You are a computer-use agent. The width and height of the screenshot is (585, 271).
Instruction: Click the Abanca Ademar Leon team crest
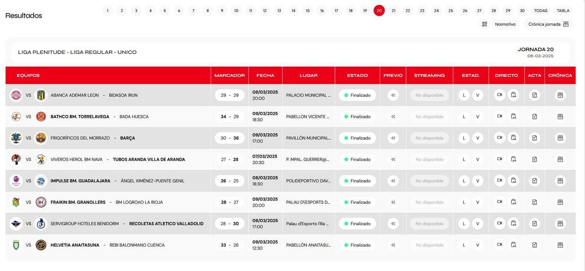click(x=16, y=95)
